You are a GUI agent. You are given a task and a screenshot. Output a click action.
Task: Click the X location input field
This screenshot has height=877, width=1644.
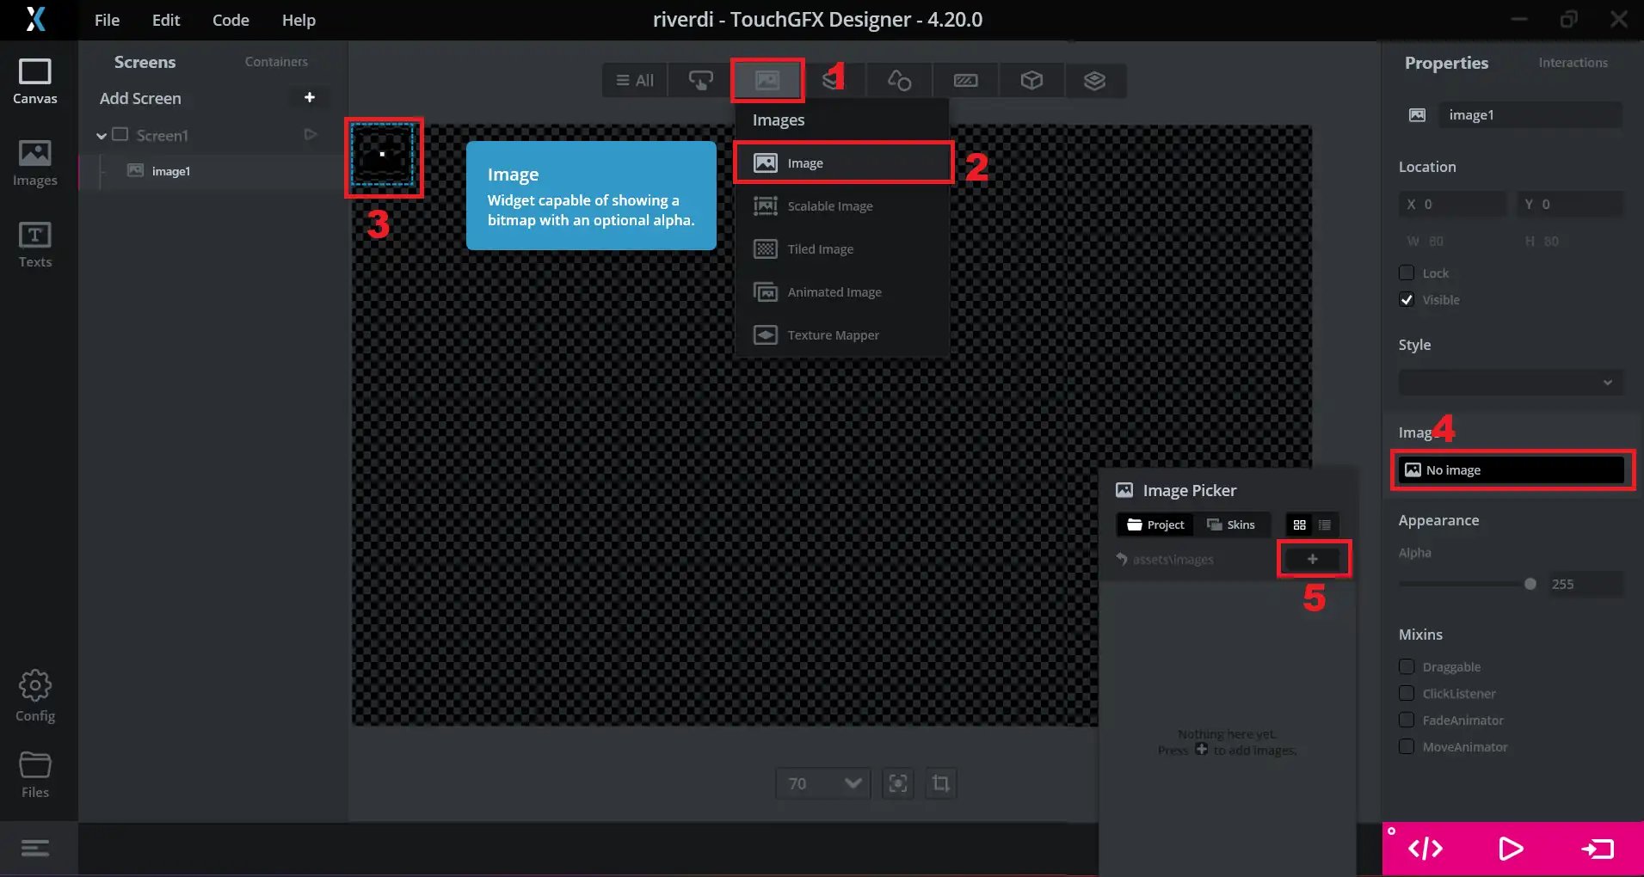pyautogui.click(x=1452, y=204)
